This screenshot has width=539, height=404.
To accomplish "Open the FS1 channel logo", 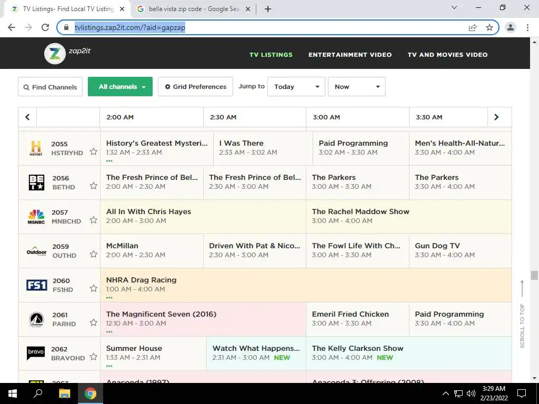I will 36,285.
